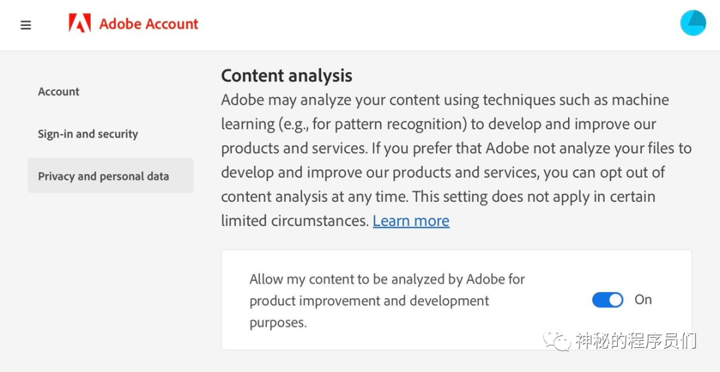This screenshot has height=372, width=720.
Task: Click the line starting "products and services. If you"
Action: tap(457, 149)
